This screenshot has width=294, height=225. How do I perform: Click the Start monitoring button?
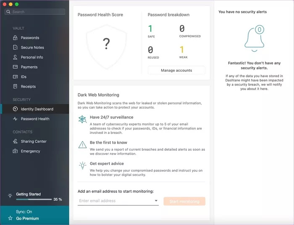(x=184, y=201)
